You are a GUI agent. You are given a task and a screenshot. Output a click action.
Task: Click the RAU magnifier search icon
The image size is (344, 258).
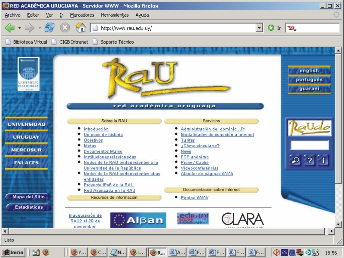tap(295, 160)
